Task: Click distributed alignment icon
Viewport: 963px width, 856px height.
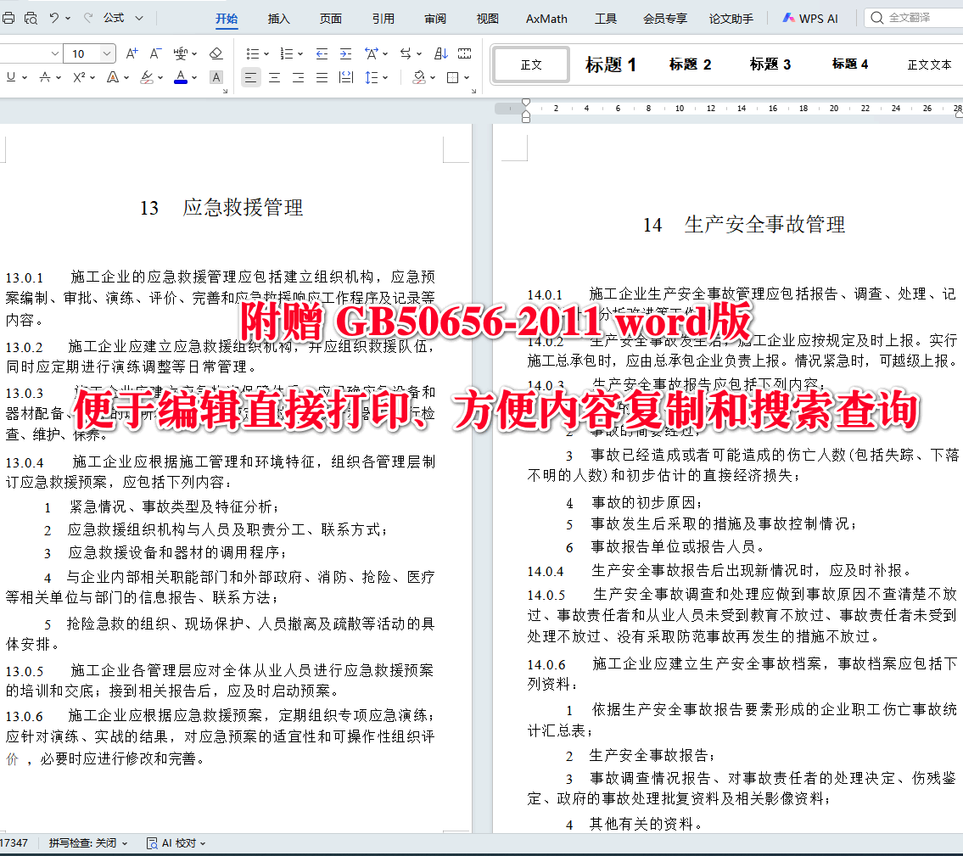Action: (346, 77)
